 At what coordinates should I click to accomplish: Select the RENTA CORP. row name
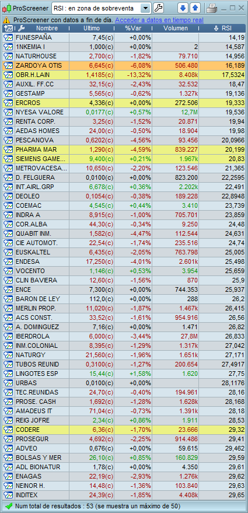(x=36, y=122)
